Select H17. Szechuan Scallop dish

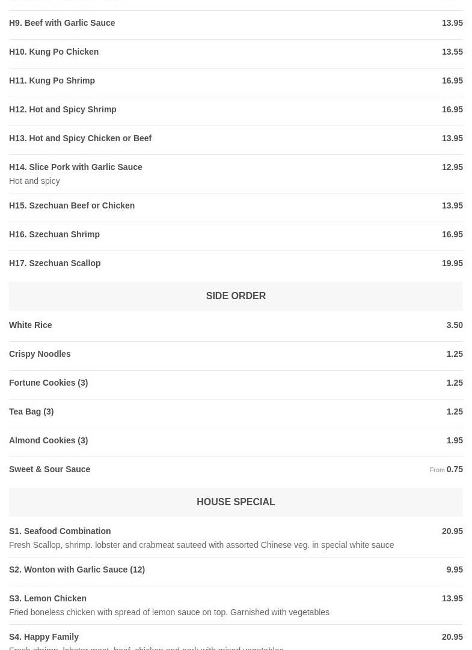click(x=55, y=263)
